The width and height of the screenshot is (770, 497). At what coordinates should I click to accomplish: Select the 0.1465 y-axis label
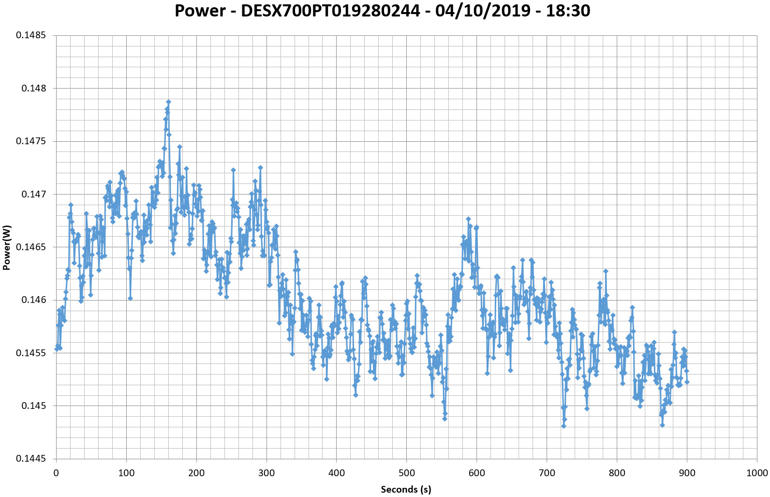coord(31,247)
